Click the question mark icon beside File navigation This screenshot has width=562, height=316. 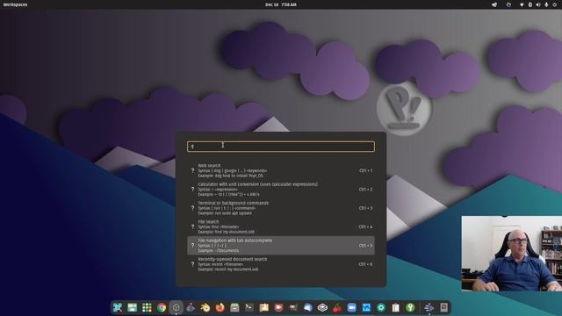(192, 246)
